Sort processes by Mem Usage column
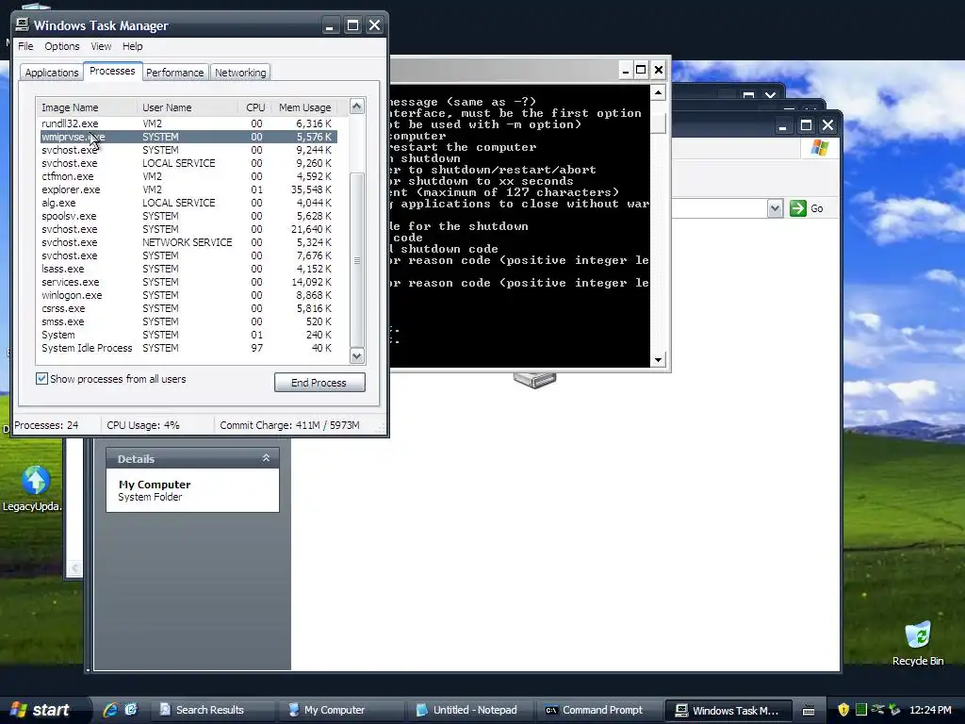This screenshot has width=965, height=724. 304,107
